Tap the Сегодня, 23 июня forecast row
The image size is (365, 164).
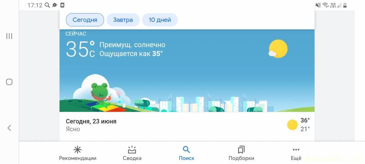[x=187, y=125]
